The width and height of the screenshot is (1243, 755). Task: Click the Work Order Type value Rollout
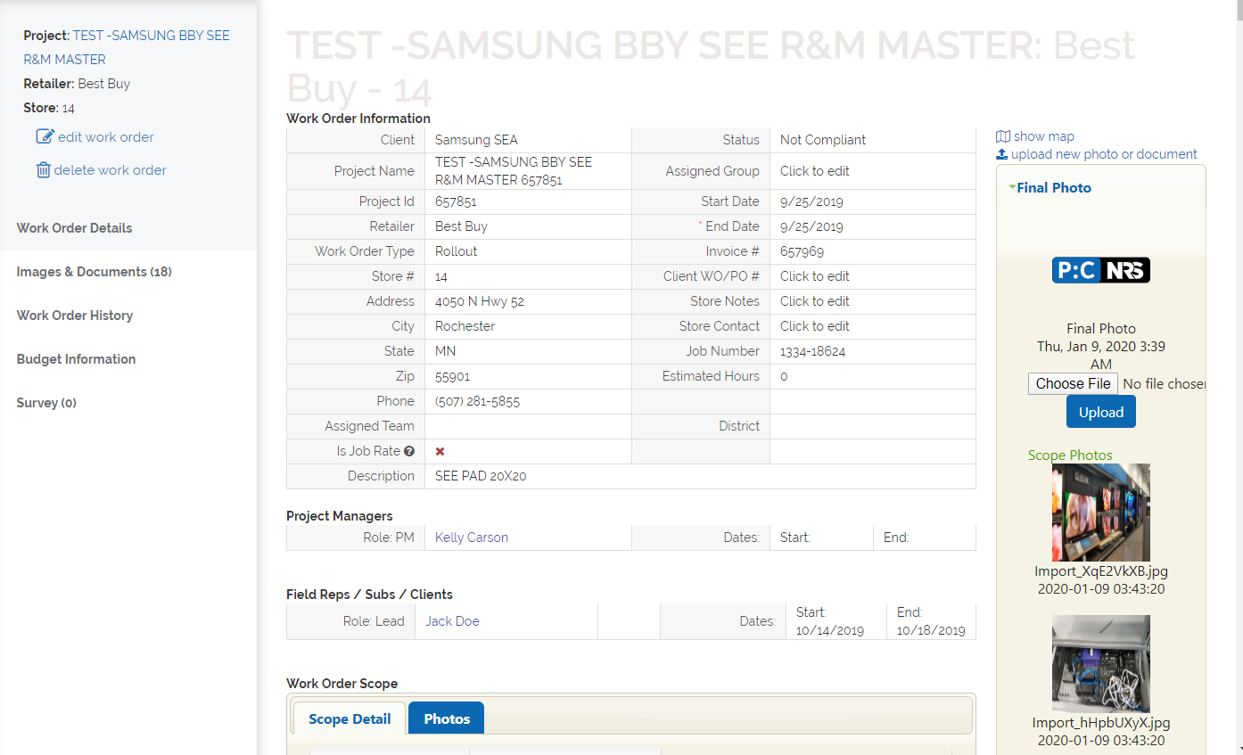point(457,251)
